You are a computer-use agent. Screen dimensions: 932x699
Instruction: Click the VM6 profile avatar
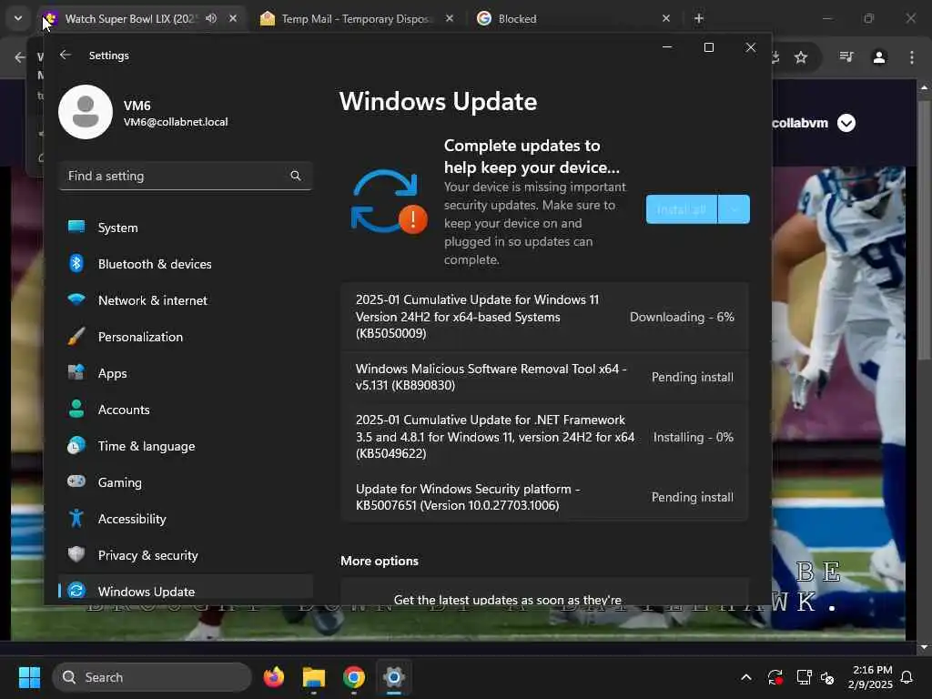[x=86, y=112]
